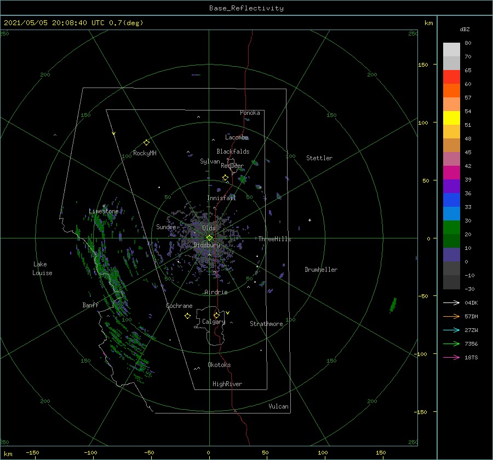Click the Vulcan label
The height and width of the screenshot is (460, 493).
[279, 406]
